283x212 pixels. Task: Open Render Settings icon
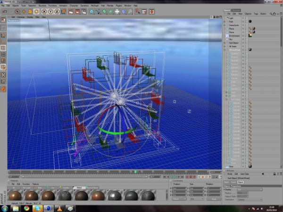point(84,12)
